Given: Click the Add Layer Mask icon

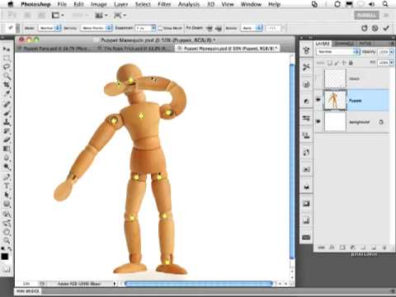Looking at the screenshot, I should coord(342,247).
